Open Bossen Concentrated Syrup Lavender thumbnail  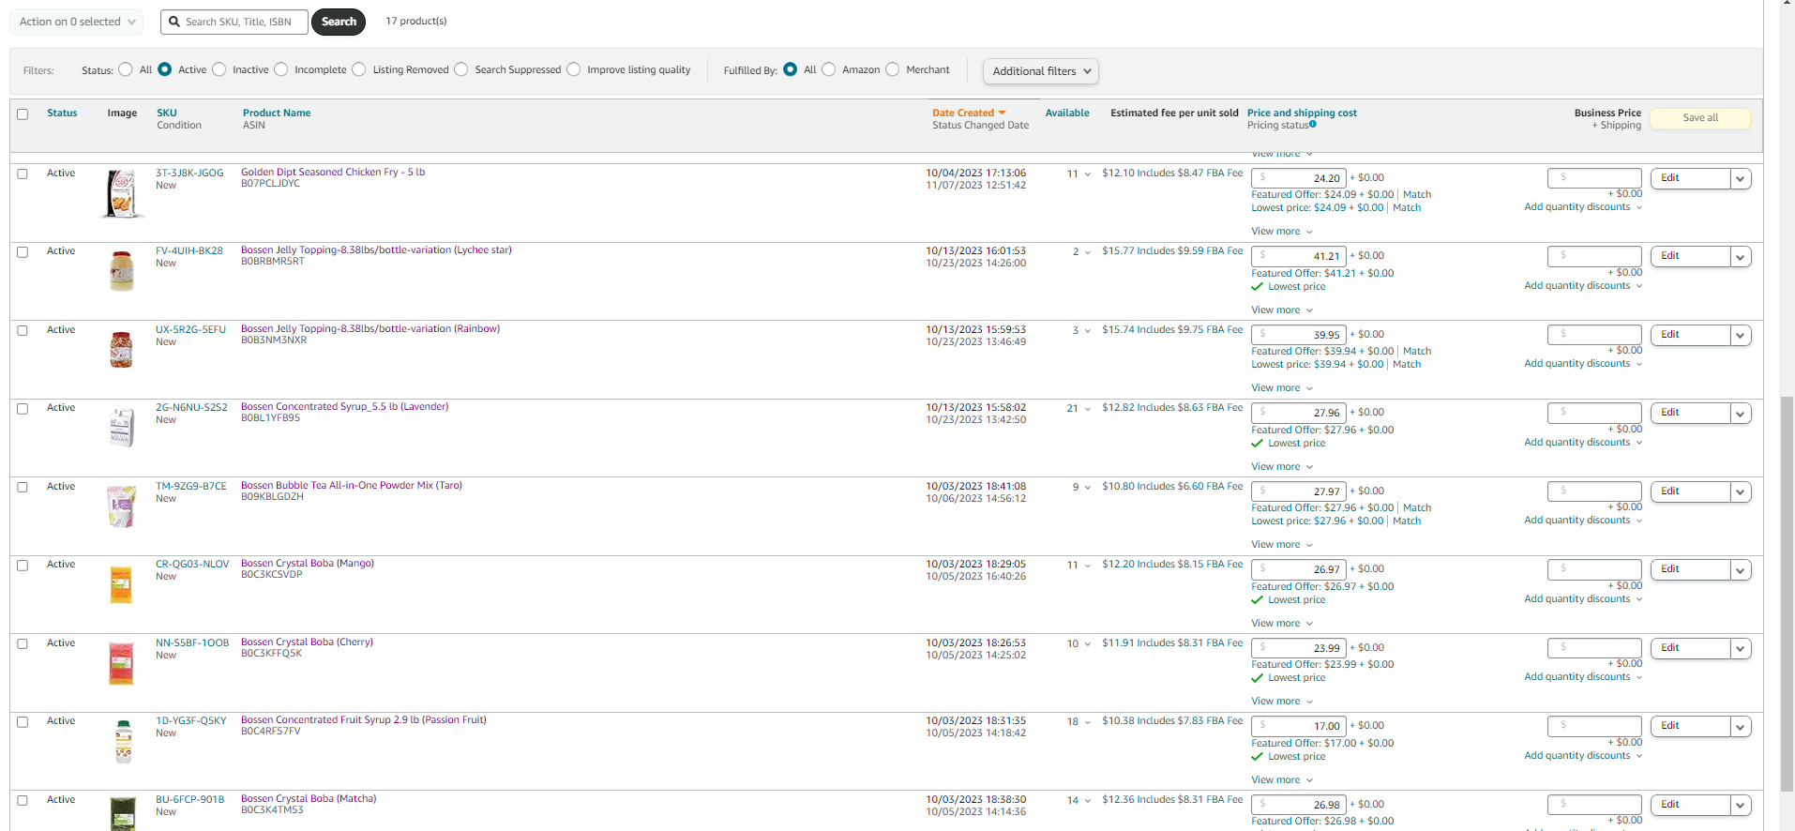122,428
